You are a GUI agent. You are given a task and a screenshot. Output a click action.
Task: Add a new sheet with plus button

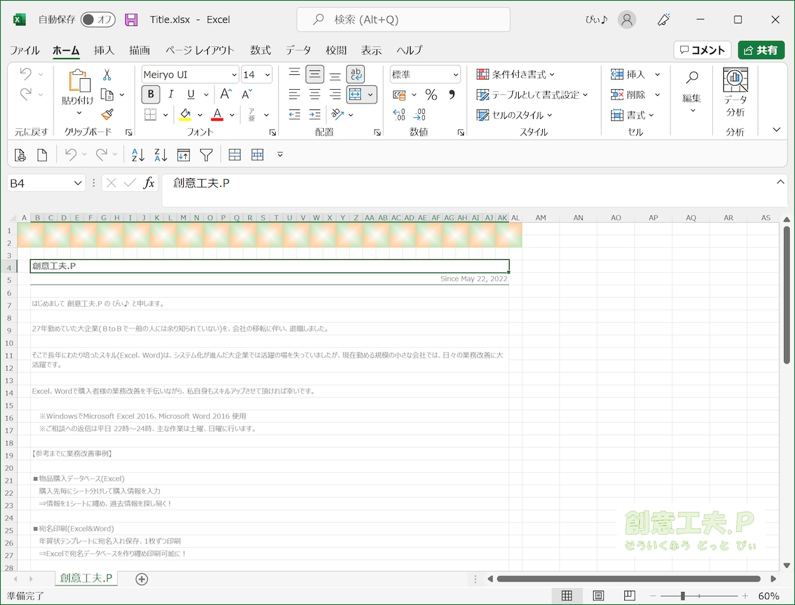141,579
